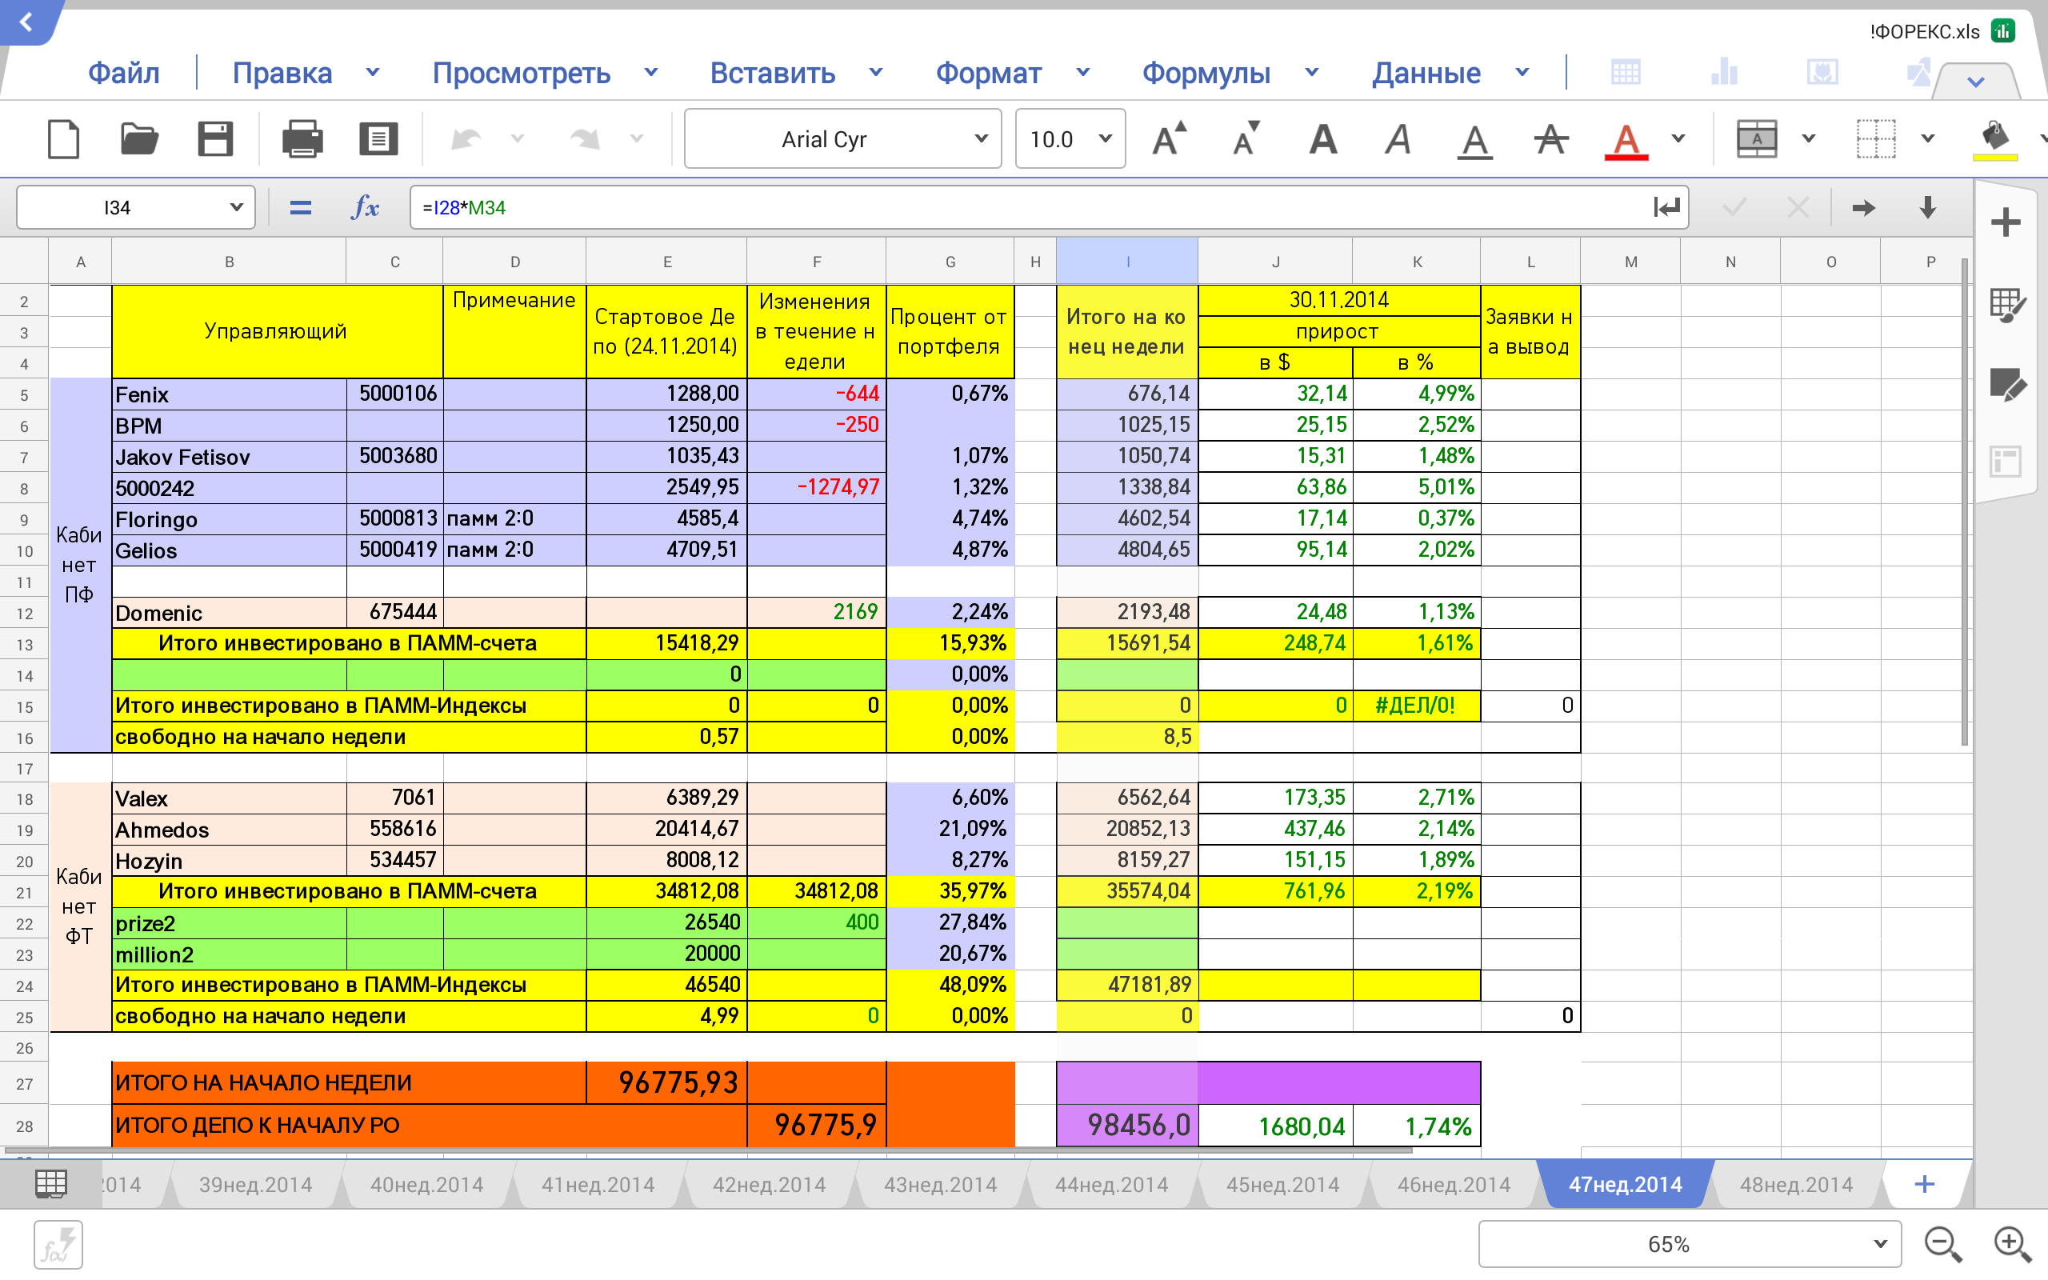
Task: Click the print icon
Action: 302,139
